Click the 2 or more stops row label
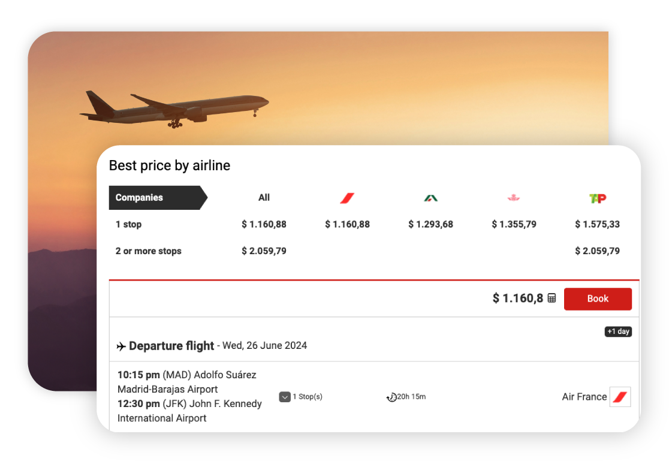Viewport: 669px width, 464px height. click(x=148, y=251)
